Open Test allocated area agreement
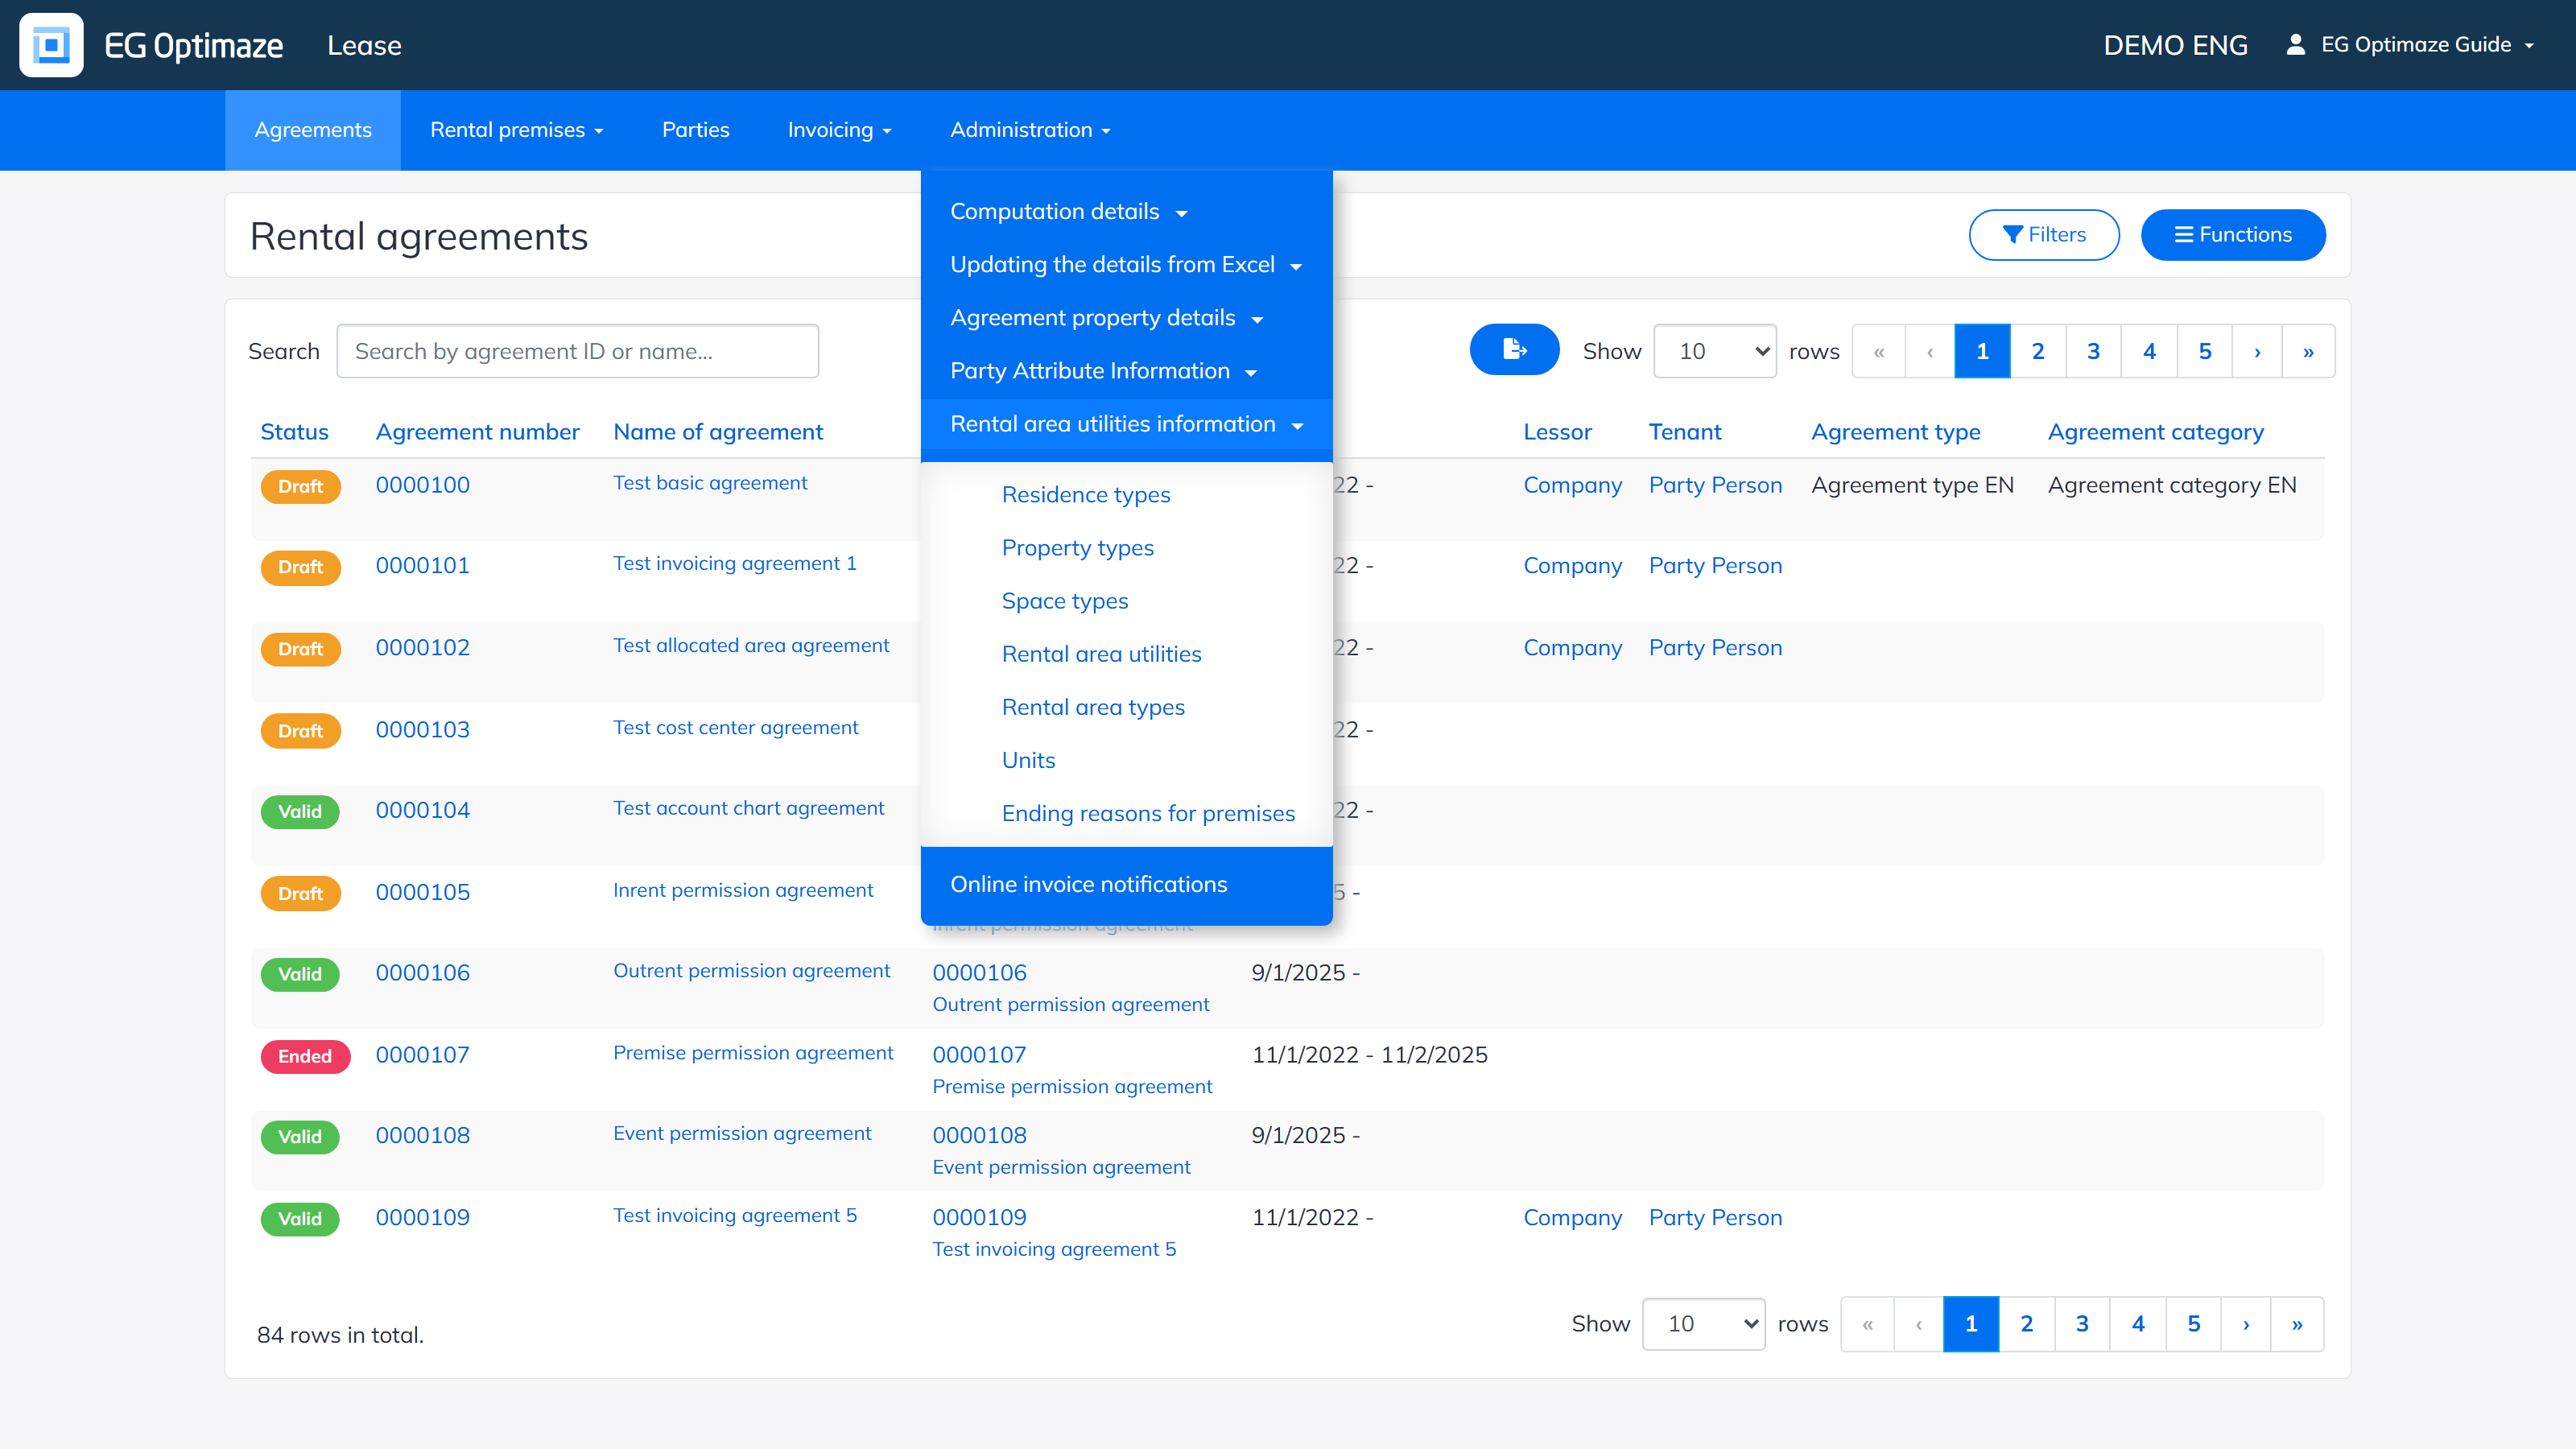Viewport: 2576px width, 1449px height. [x=750, y=645]
